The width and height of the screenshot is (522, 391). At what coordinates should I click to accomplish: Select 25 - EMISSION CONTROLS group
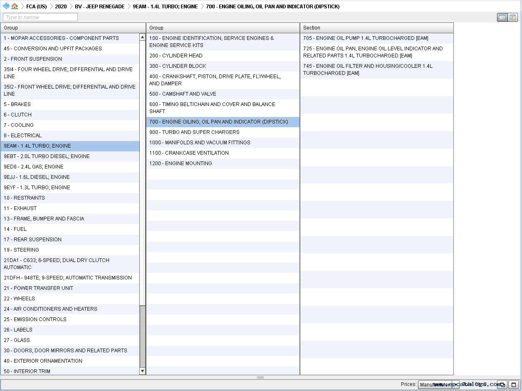pos(70,319)
